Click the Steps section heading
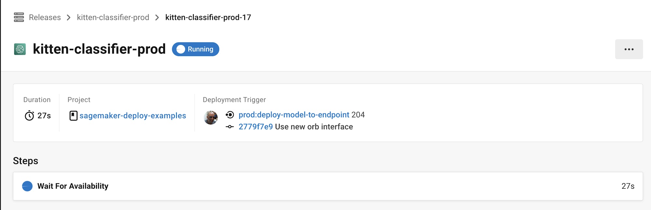The width and height of the screenshot is (651, 210). pos(25,161)
